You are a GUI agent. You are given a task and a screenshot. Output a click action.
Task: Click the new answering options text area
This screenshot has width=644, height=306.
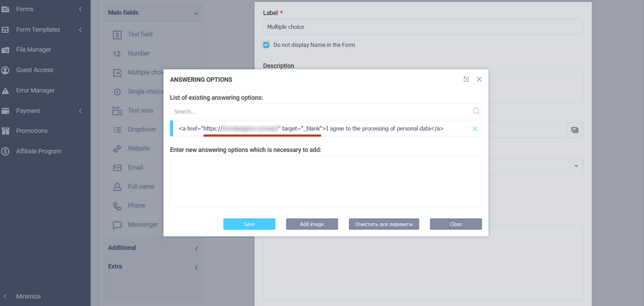point(326,181)
